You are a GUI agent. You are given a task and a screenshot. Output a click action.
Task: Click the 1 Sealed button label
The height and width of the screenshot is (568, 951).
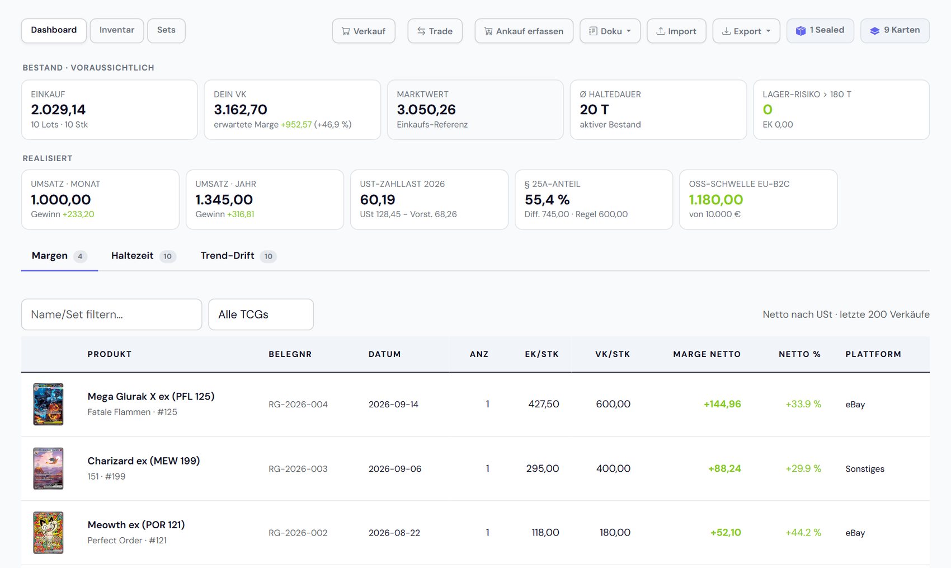[x=827, y=30]
